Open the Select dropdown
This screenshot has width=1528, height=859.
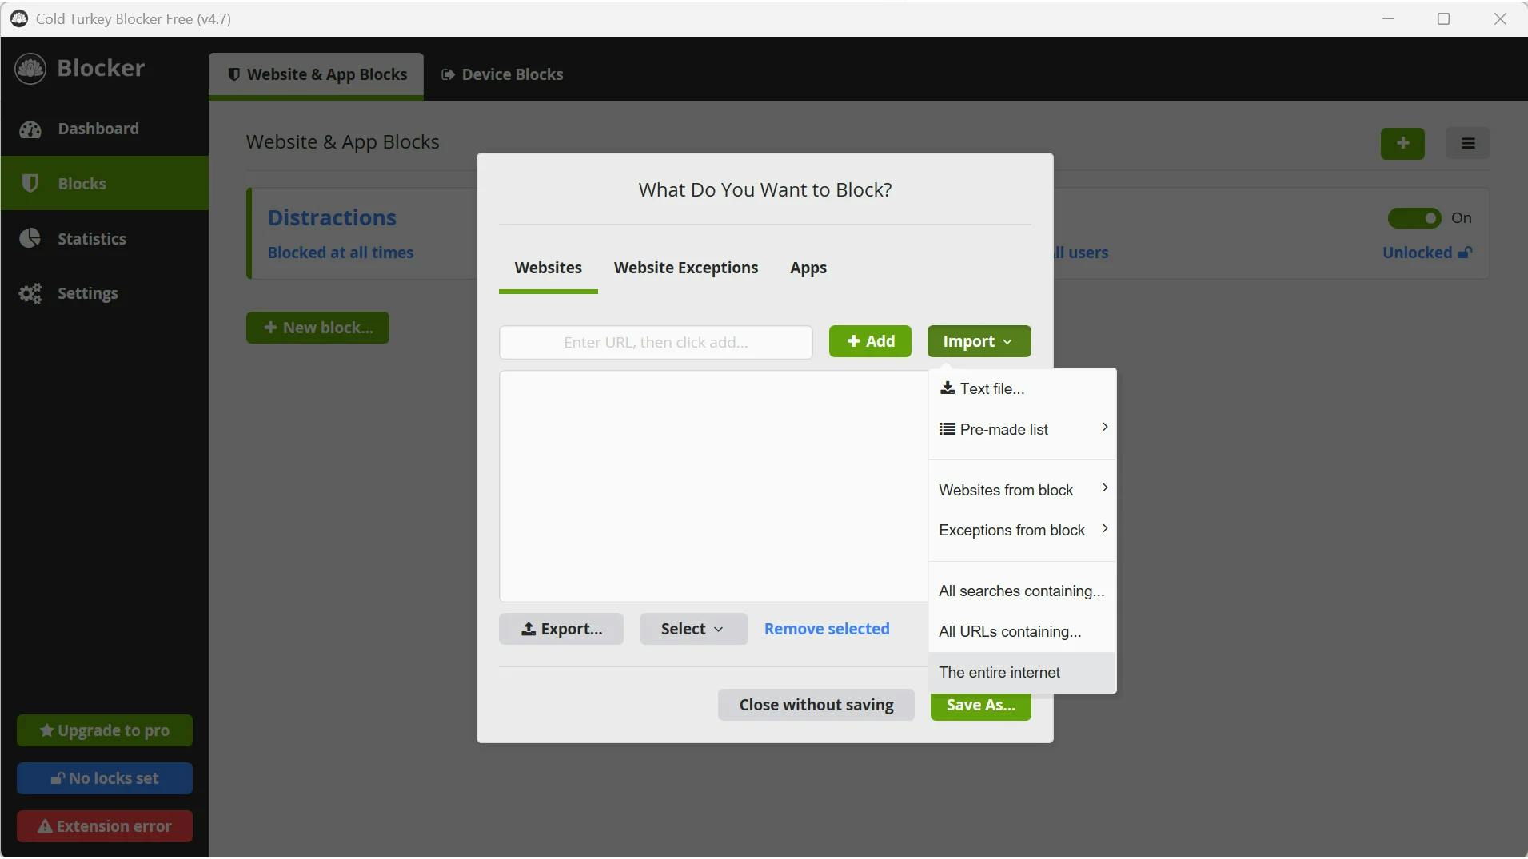coord(693,629)
